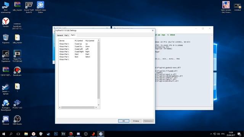Open the idle_master archive in the top row
This screenshot has width=244, height=137.
coord(17,6)
